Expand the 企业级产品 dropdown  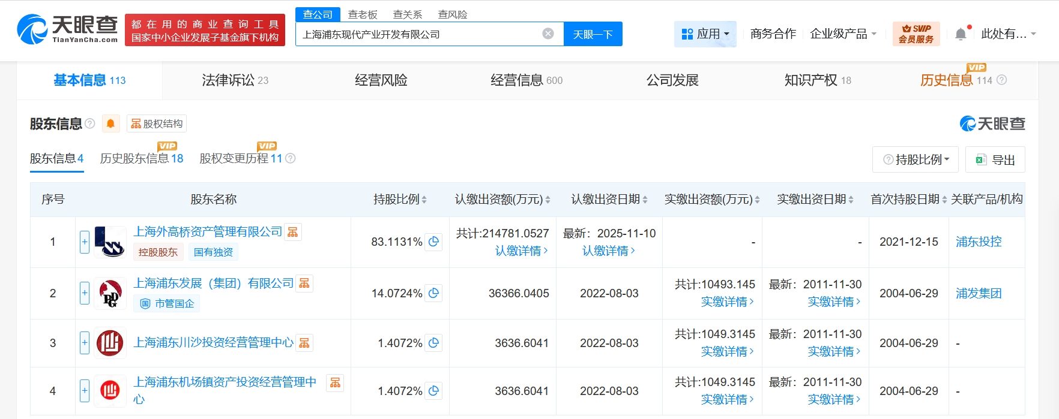click(x=843, y=34)
